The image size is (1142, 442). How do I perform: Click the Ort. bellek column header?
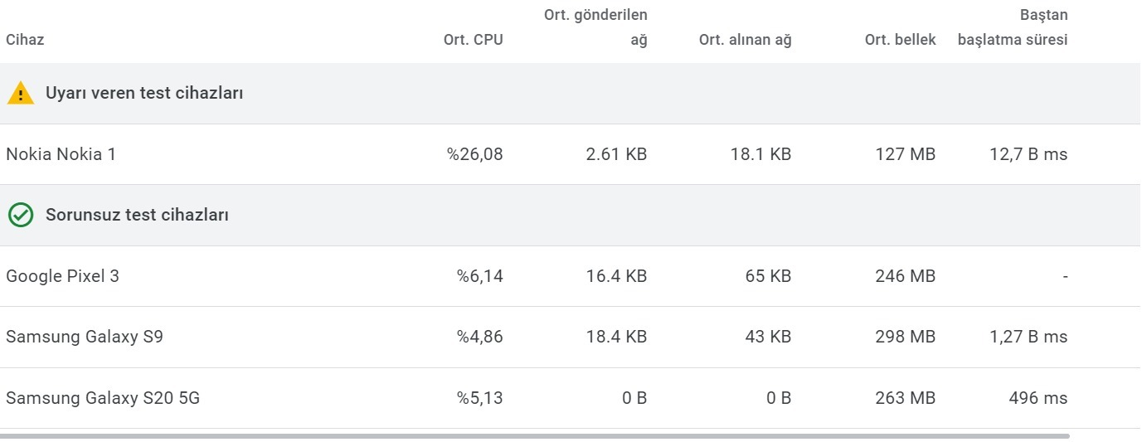[x=900, y=40]
